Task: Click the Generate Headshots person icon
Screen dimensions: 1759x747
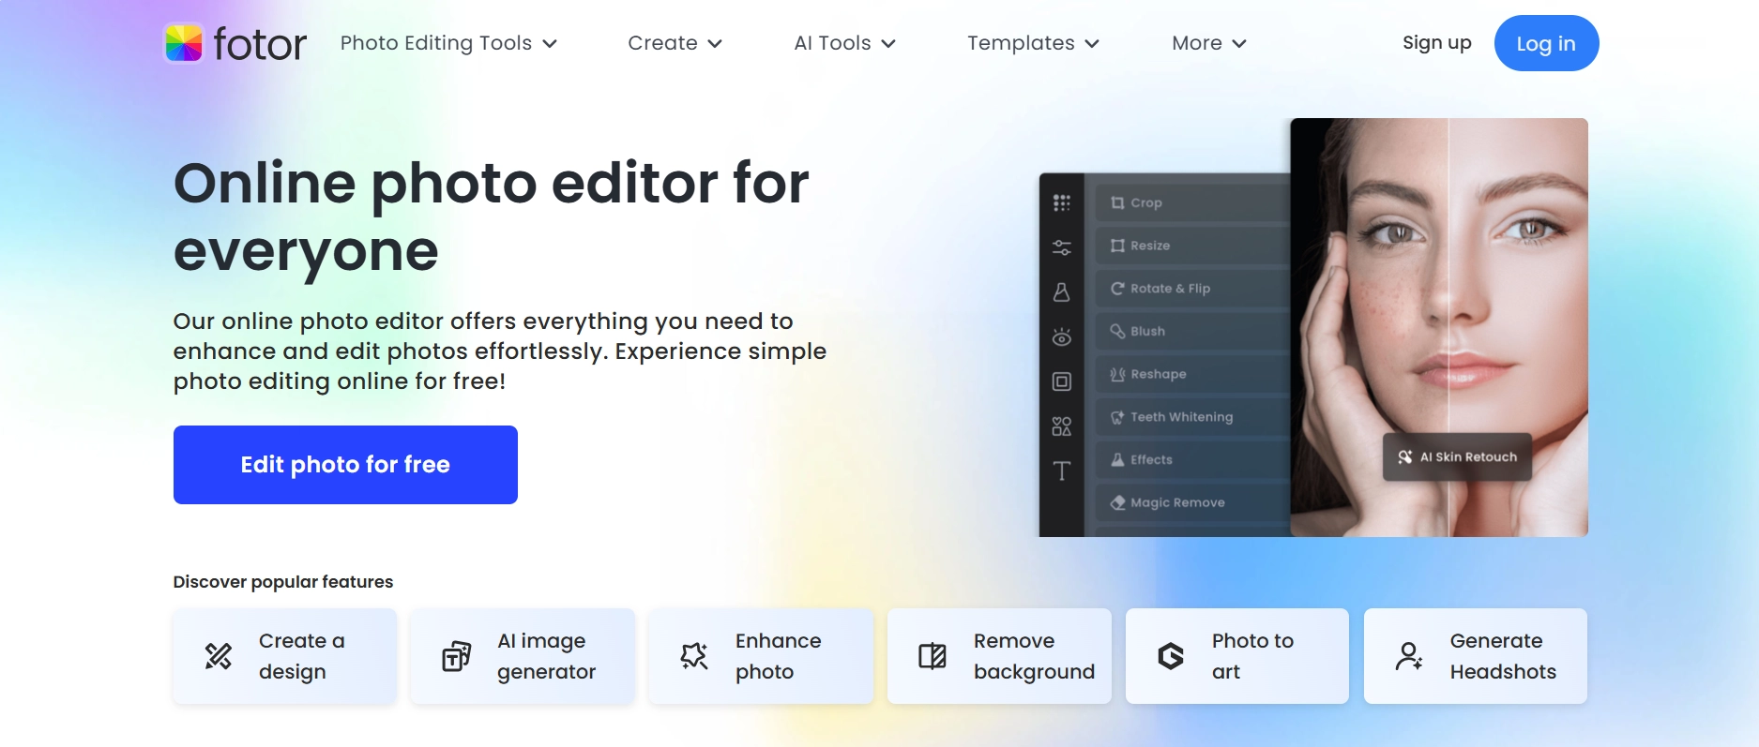Action: (x=1408, y=656)
